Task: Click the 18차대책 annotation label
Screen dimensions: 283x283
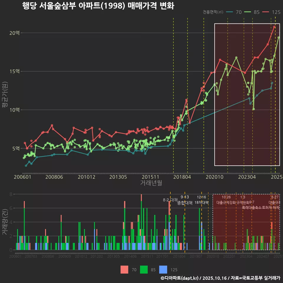Action: coord(202,203)
